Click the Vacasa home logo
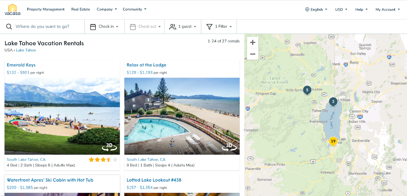 coord(12,9)
